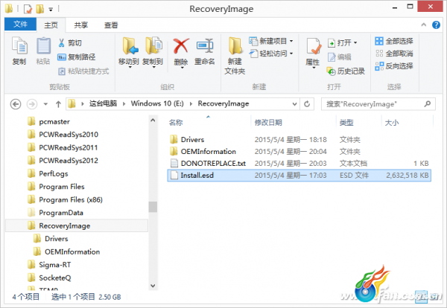Go up one folder level arrow

[58, 104]
